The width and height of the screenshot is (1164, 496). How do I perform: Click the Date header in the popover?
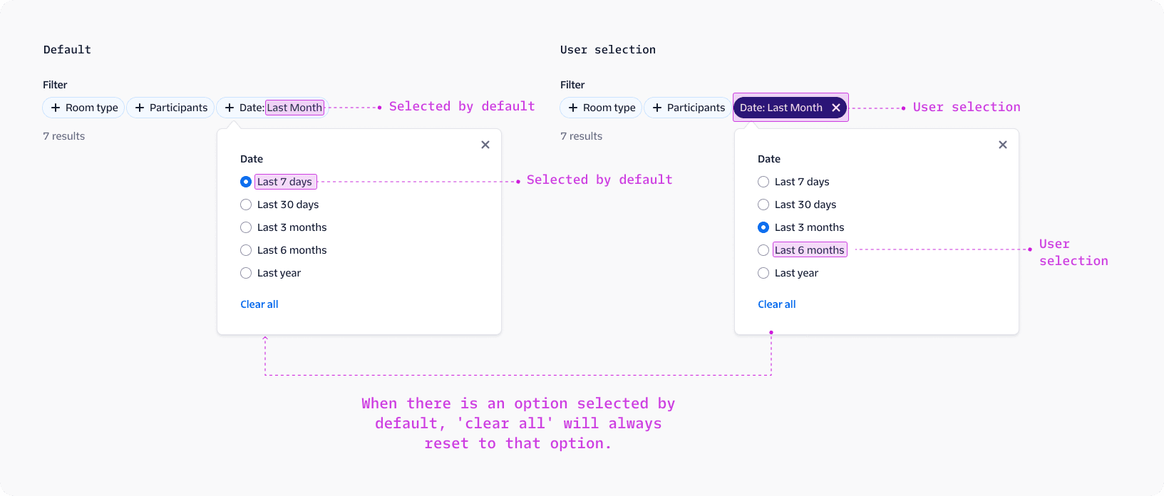251,158
